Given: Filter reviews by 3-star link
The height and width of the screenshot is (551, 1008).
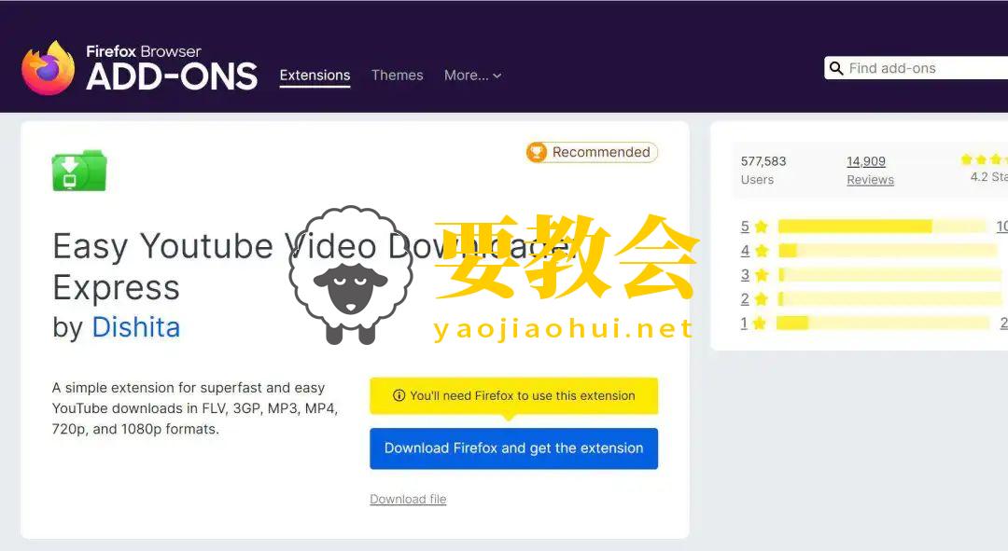Looking at the screenshot, I should coord(745,275).
